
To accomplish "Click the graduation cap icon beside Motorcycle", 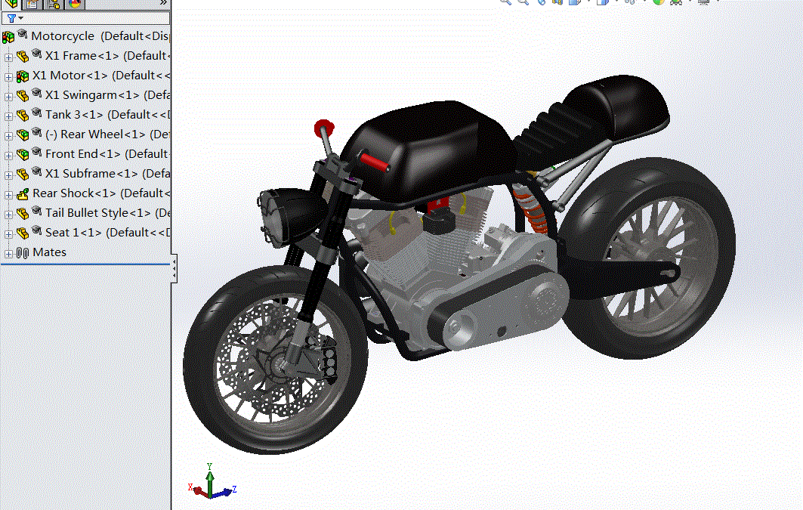I will click(23, 34).
